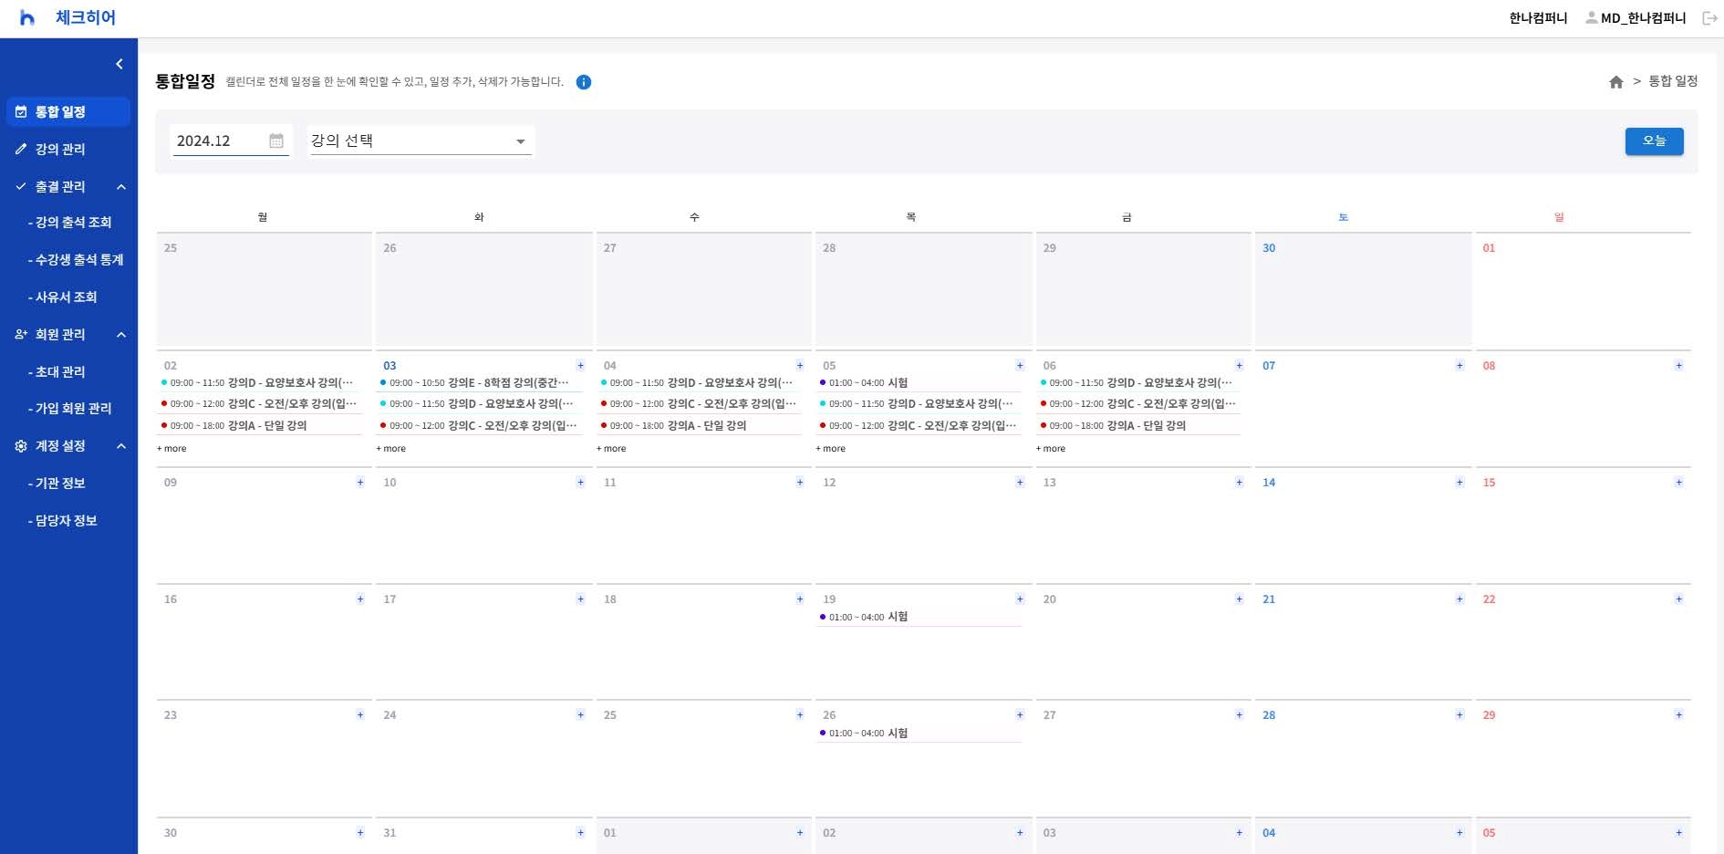1724x854 pixels.
Task: Click the logout icon at top right
Action: [1709, 18]
